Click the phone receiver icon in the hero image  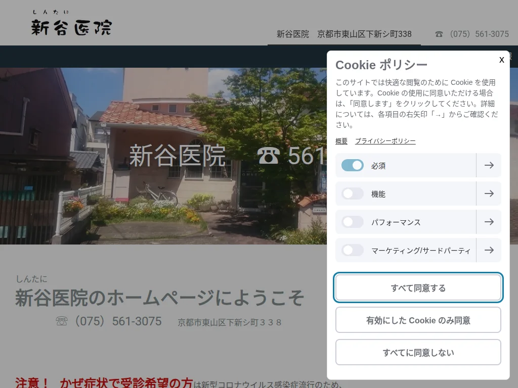[x=270, y=157]
